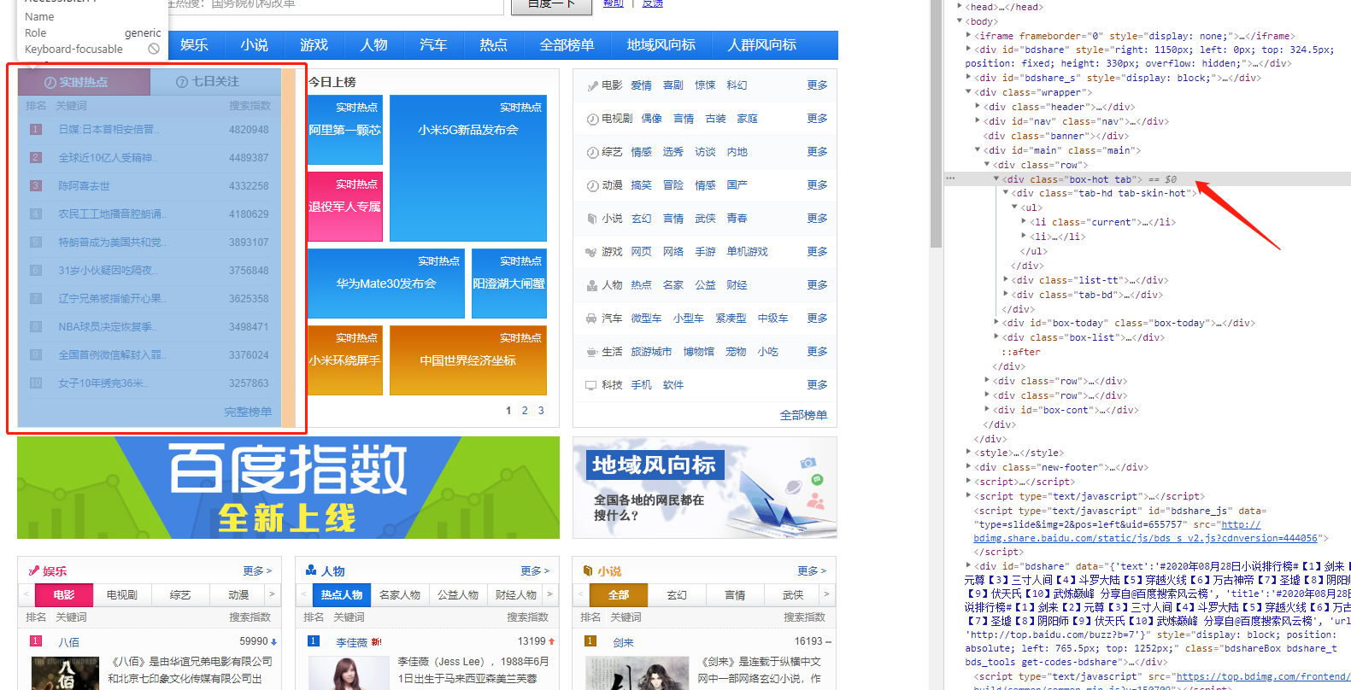1351x690 pixels.
Task: Click the 娱乐 section header icon
Action: point(34,570)
